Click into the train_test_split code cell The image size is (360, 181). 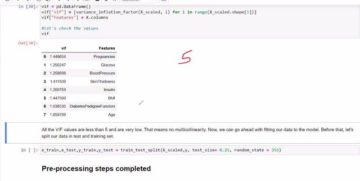(x=180, y=150)
